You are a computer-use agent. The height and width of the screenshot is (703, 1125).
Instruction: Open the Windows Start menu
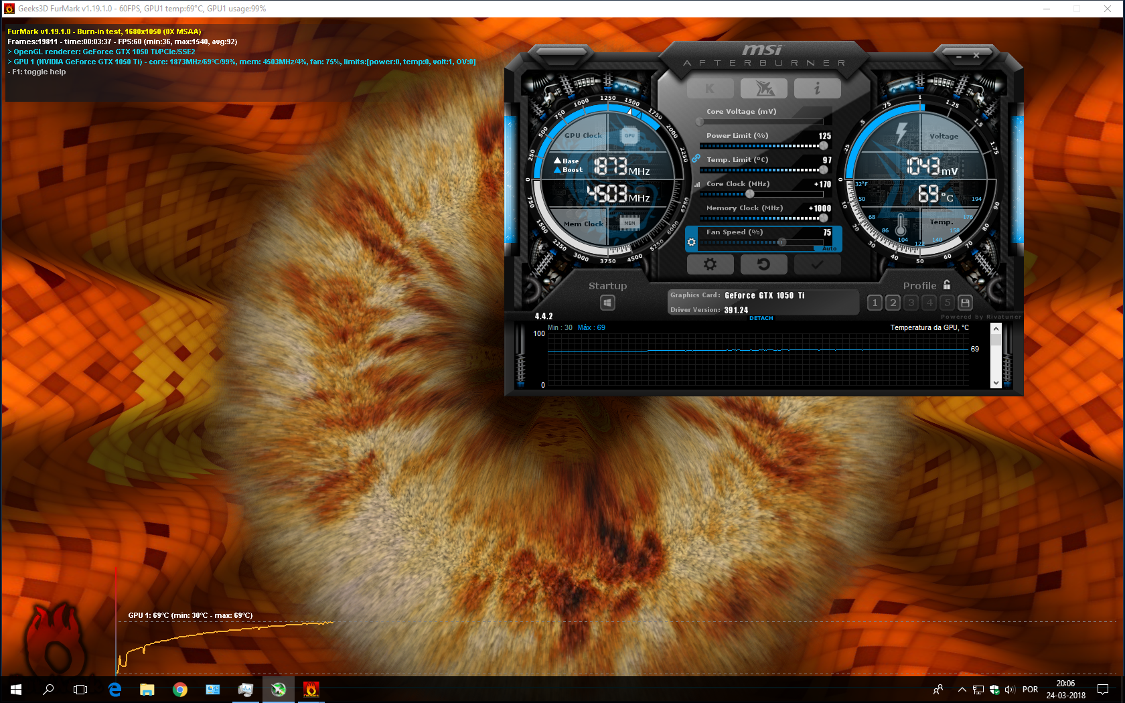click(x=16, y=690)
